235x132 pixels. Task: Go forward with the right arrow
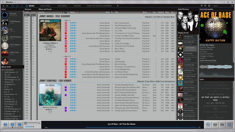pos(7,6)
